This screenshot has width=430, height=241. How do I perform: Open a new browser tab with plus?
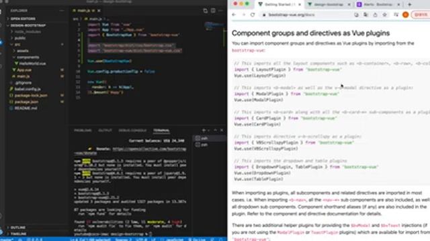[410, 5]
